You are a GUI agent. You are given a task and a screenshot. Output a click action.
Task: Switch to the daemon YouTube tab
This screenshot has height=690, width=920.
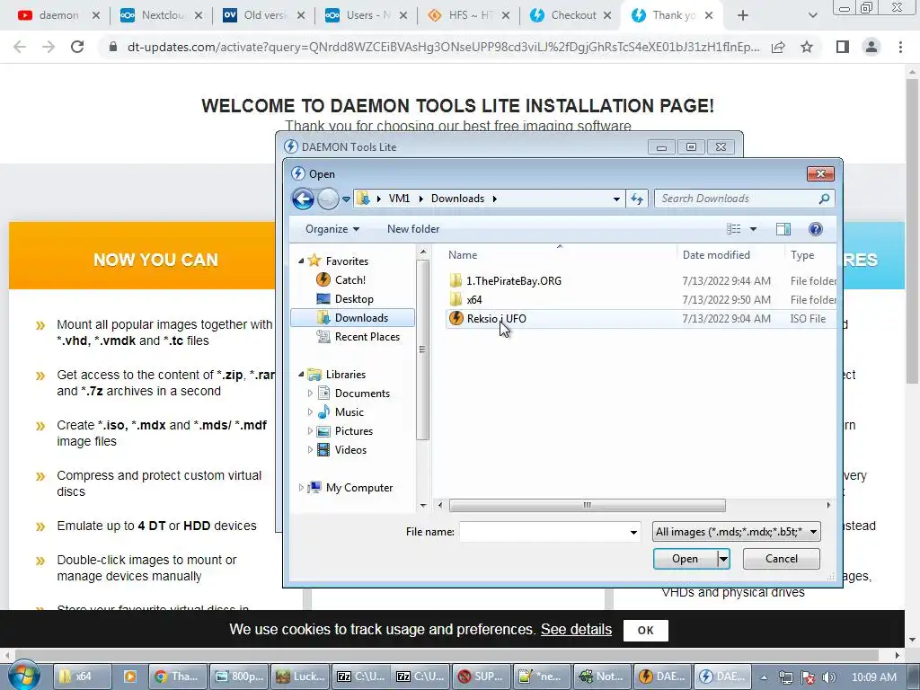[x=57, y=15]
